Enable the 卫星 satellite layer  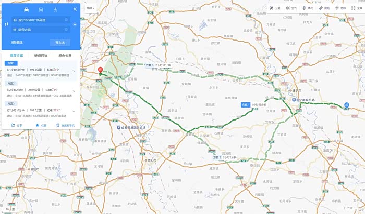(275, 8)
